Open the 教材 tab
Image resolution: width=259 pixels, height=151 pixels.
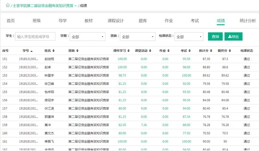[89, 21]
